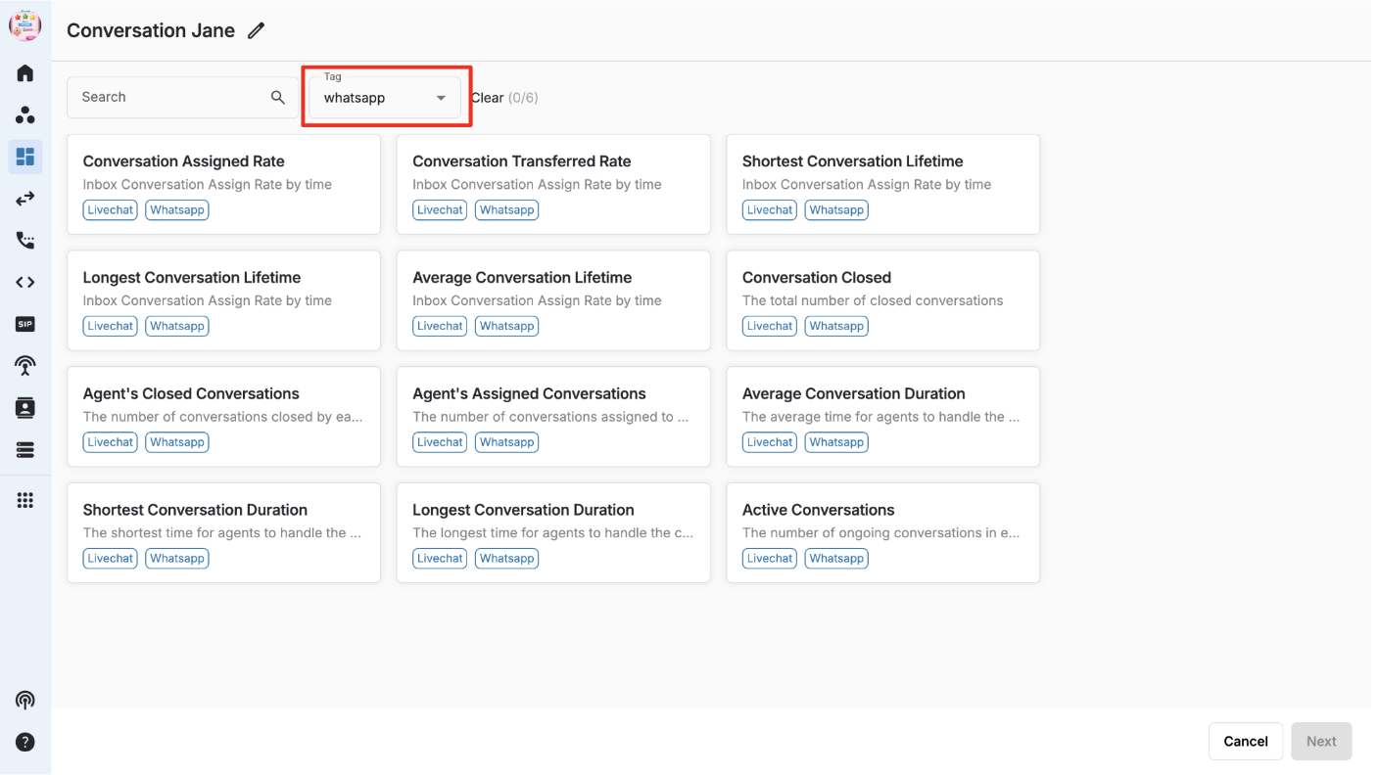Open the transfer arrows sidebar icon

tap(25, 199)
